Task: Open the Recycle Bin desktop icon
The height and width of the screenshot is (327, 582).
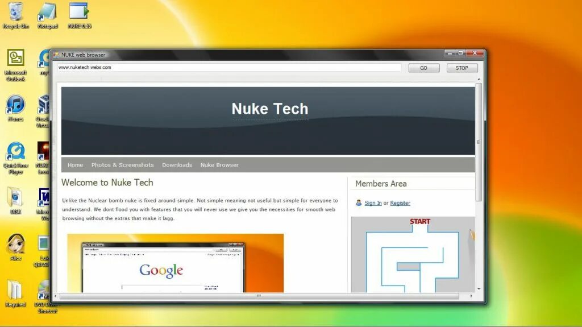Action: (15, 15)
